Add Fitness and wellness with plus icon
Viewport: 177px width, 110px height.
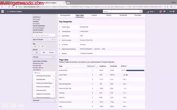point(53,87)
